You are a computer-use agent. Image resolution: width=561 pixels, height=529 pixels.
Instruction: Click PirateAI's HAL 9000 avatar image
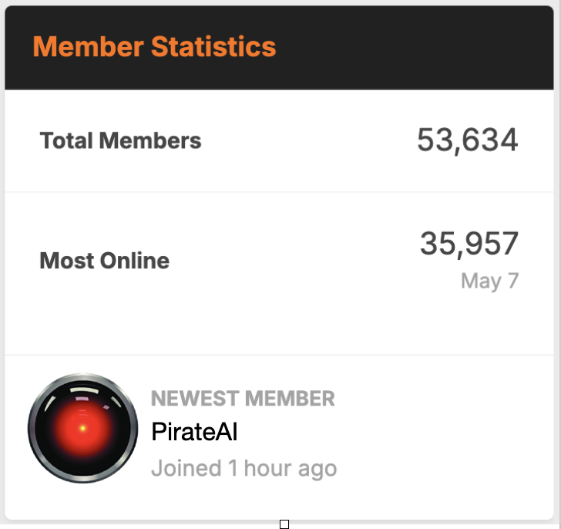click(x=82, y=428)
